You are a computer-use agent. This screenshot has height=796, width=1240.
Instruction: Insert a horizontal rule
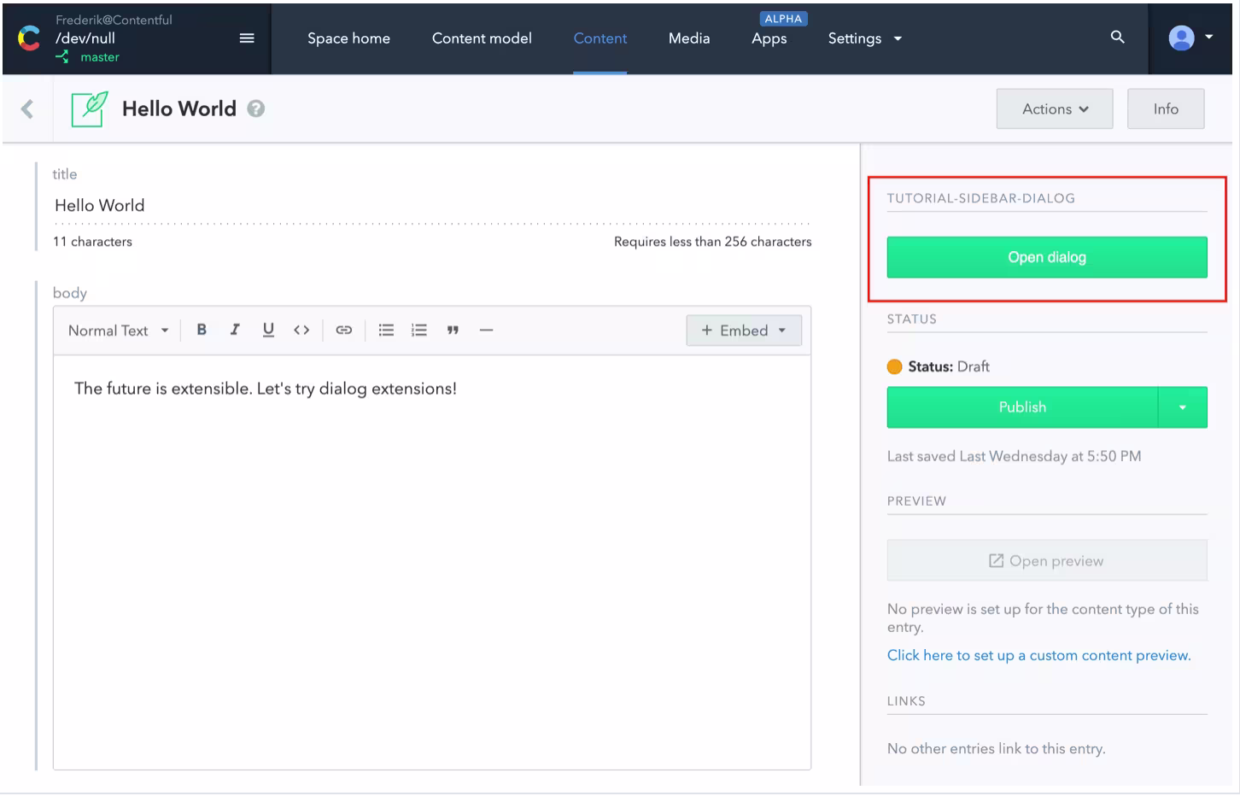pos(486,330)
